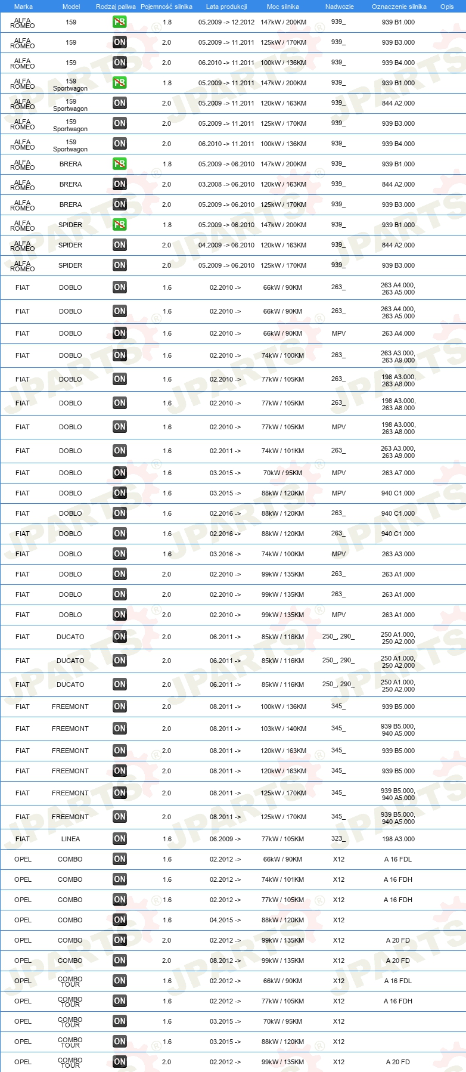Click the Moc silnika column header
466x1072 pixels.
283,7
